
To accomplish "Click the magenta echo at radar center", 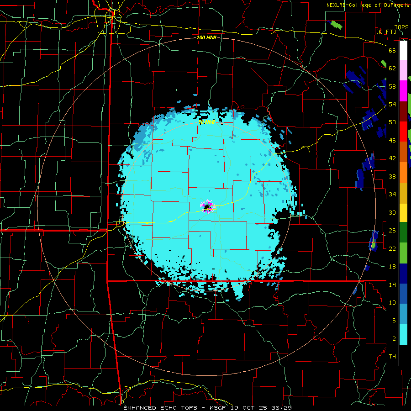I will [x=208, y=206].
